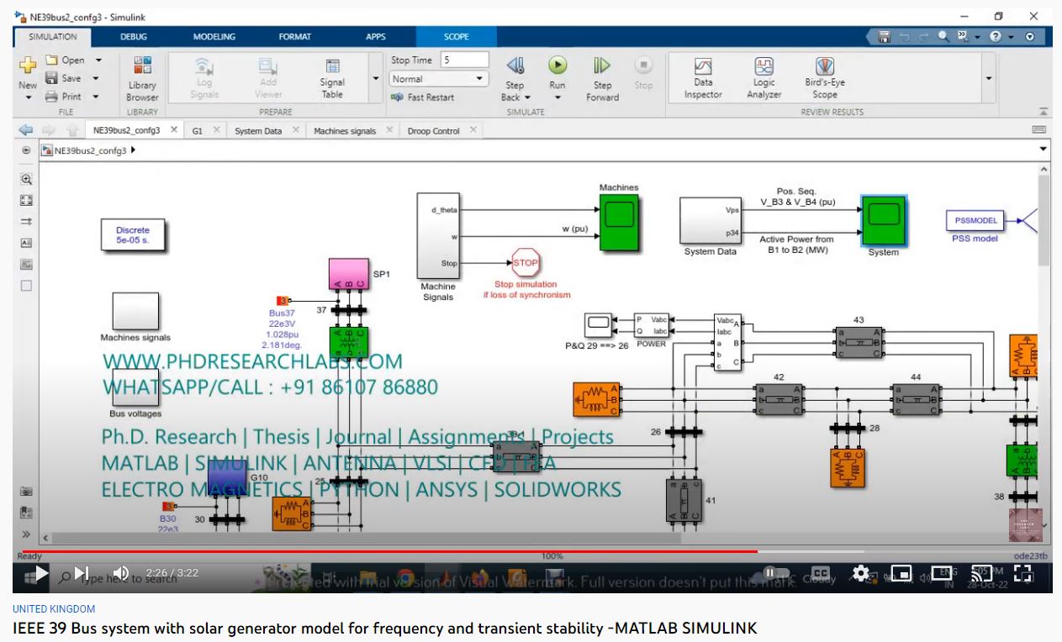Open the Logic Analyzer
Screen dimensions: 1062x642
763,78
